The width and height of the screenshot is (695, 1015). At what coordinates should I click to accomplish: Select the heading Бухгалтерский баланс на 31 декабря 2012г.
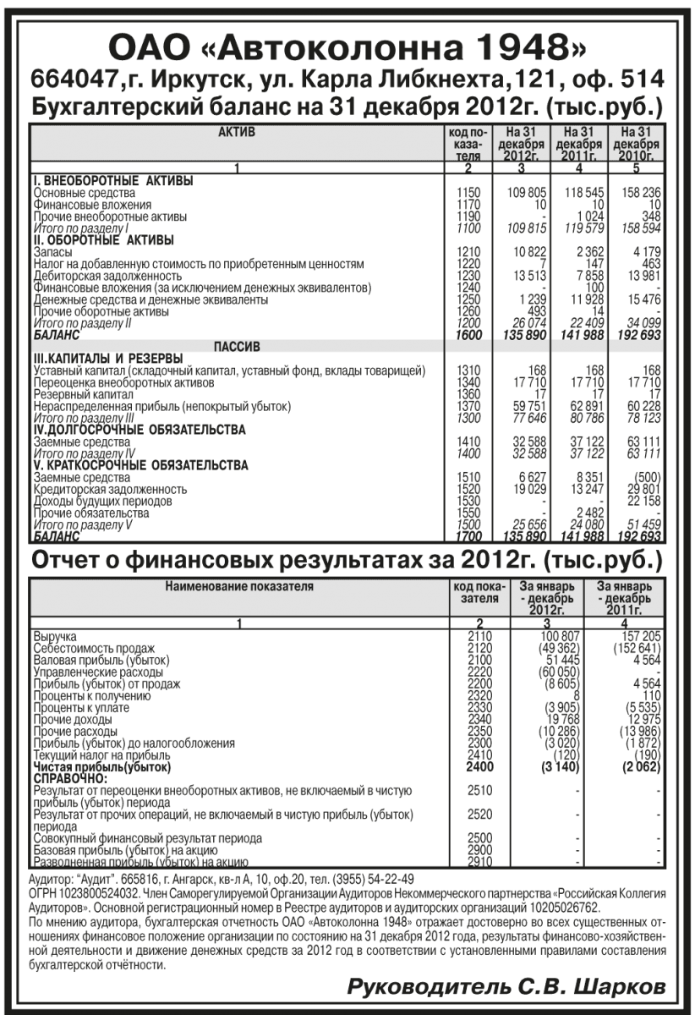[x=347, y=108]
